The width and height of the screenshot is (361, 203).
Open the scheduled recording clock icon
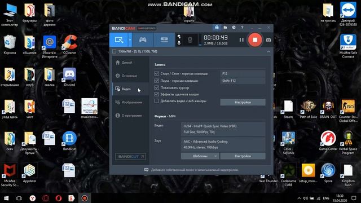[234, 28]
